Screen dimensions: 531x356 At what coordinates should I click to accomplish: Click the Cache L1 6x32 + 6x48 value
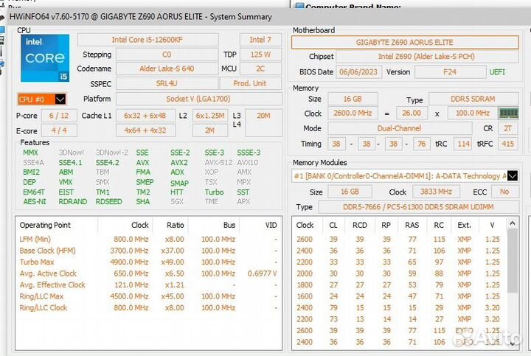145,116
